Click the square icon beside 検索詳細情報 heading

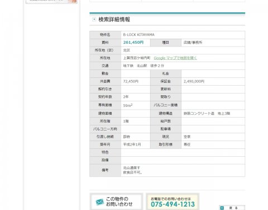[x=94, y=19]
